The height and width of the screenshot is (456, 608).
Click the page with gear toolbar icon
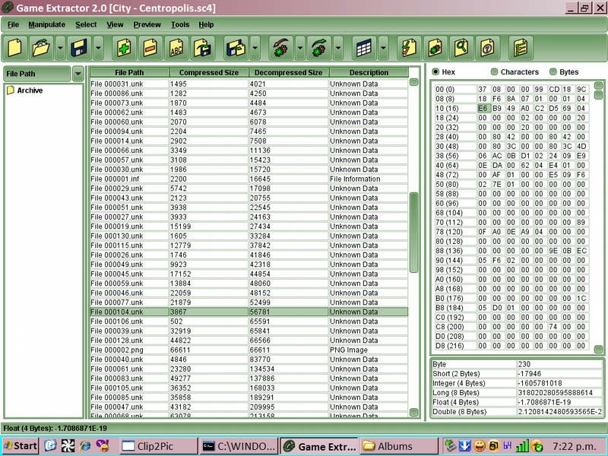click(435, 48)
